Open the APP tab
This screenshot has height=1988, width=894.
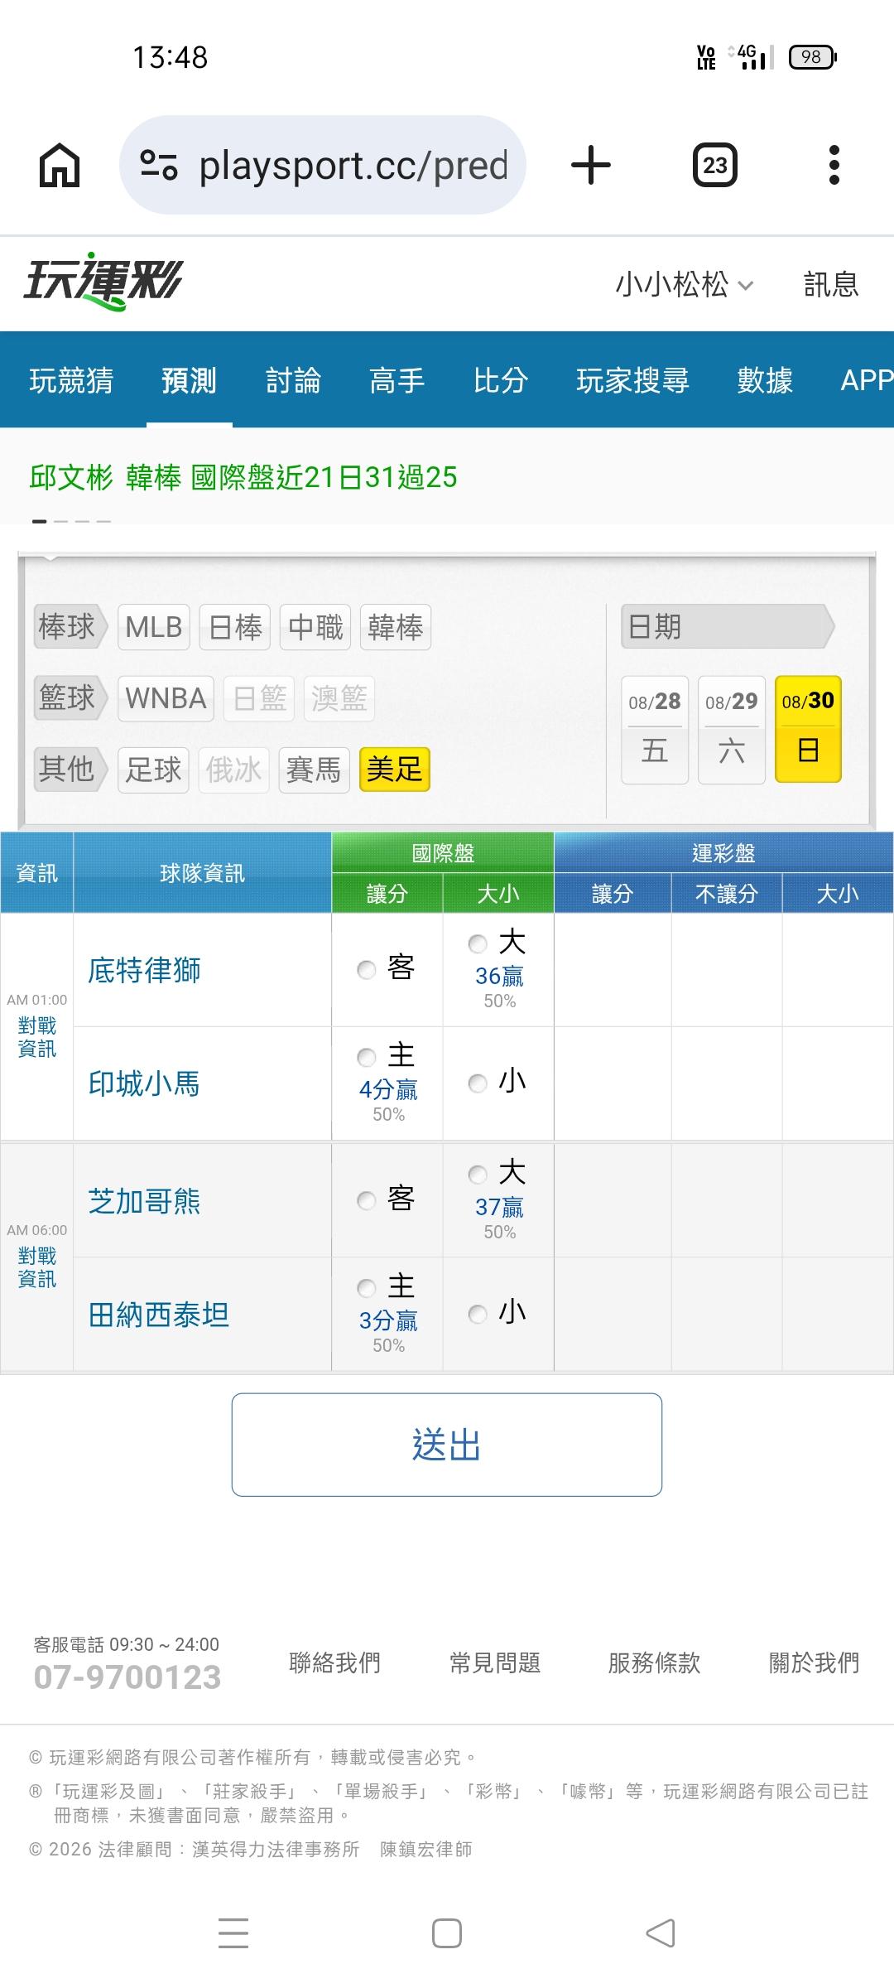866,380
